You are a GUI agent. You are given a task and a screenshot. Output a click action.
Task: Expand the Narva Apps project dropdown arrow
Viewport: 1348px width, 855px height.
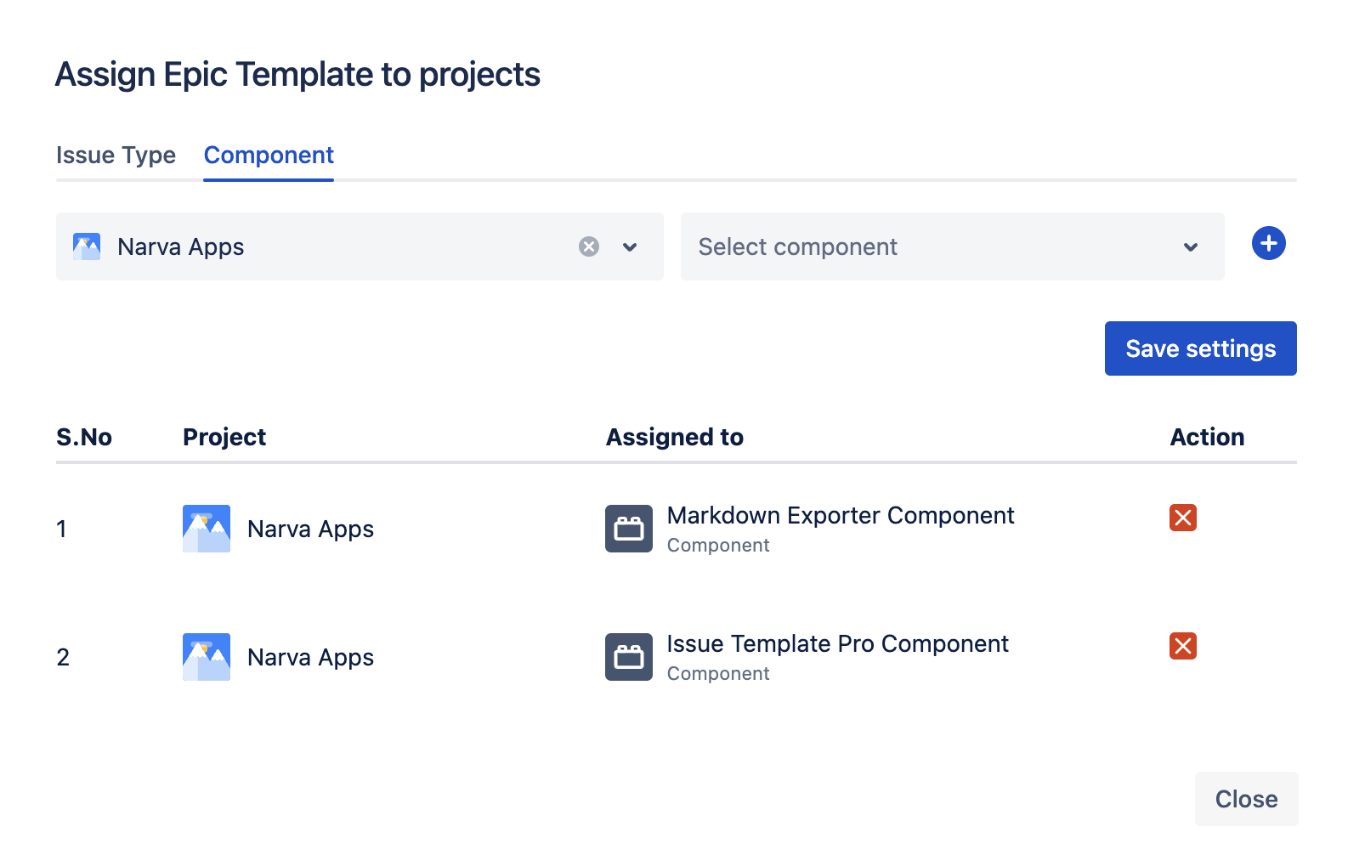[630, 247]
